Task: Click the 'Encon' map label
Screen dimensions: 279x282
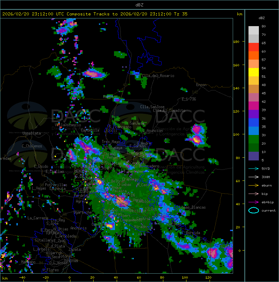Action: tap(201, 85)
